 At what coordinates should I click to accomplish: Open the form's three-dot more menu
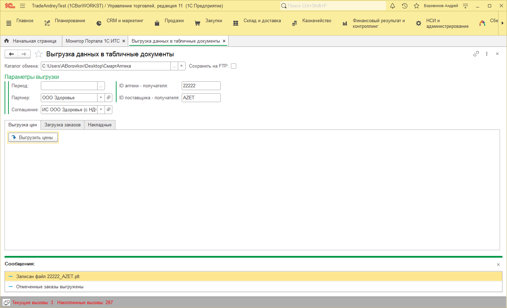pos(487,54)
